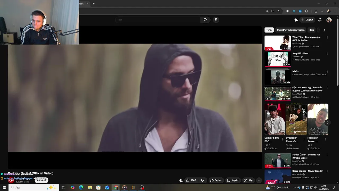Like the video with 116 B thumbs up
The image size is (339, 191).
tap(191, 180)
